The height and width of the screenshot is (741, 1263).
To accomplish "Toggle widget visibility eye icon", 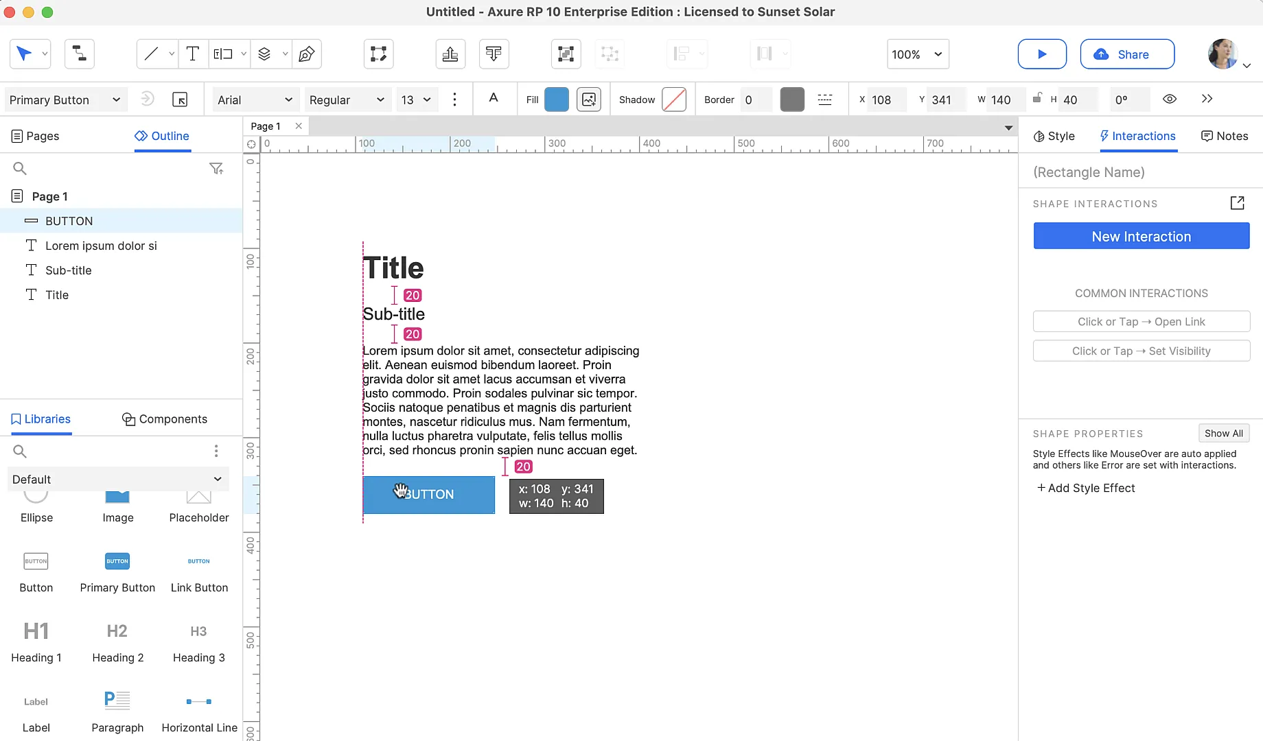I will pyautogui.click(x=1170, y=99).
